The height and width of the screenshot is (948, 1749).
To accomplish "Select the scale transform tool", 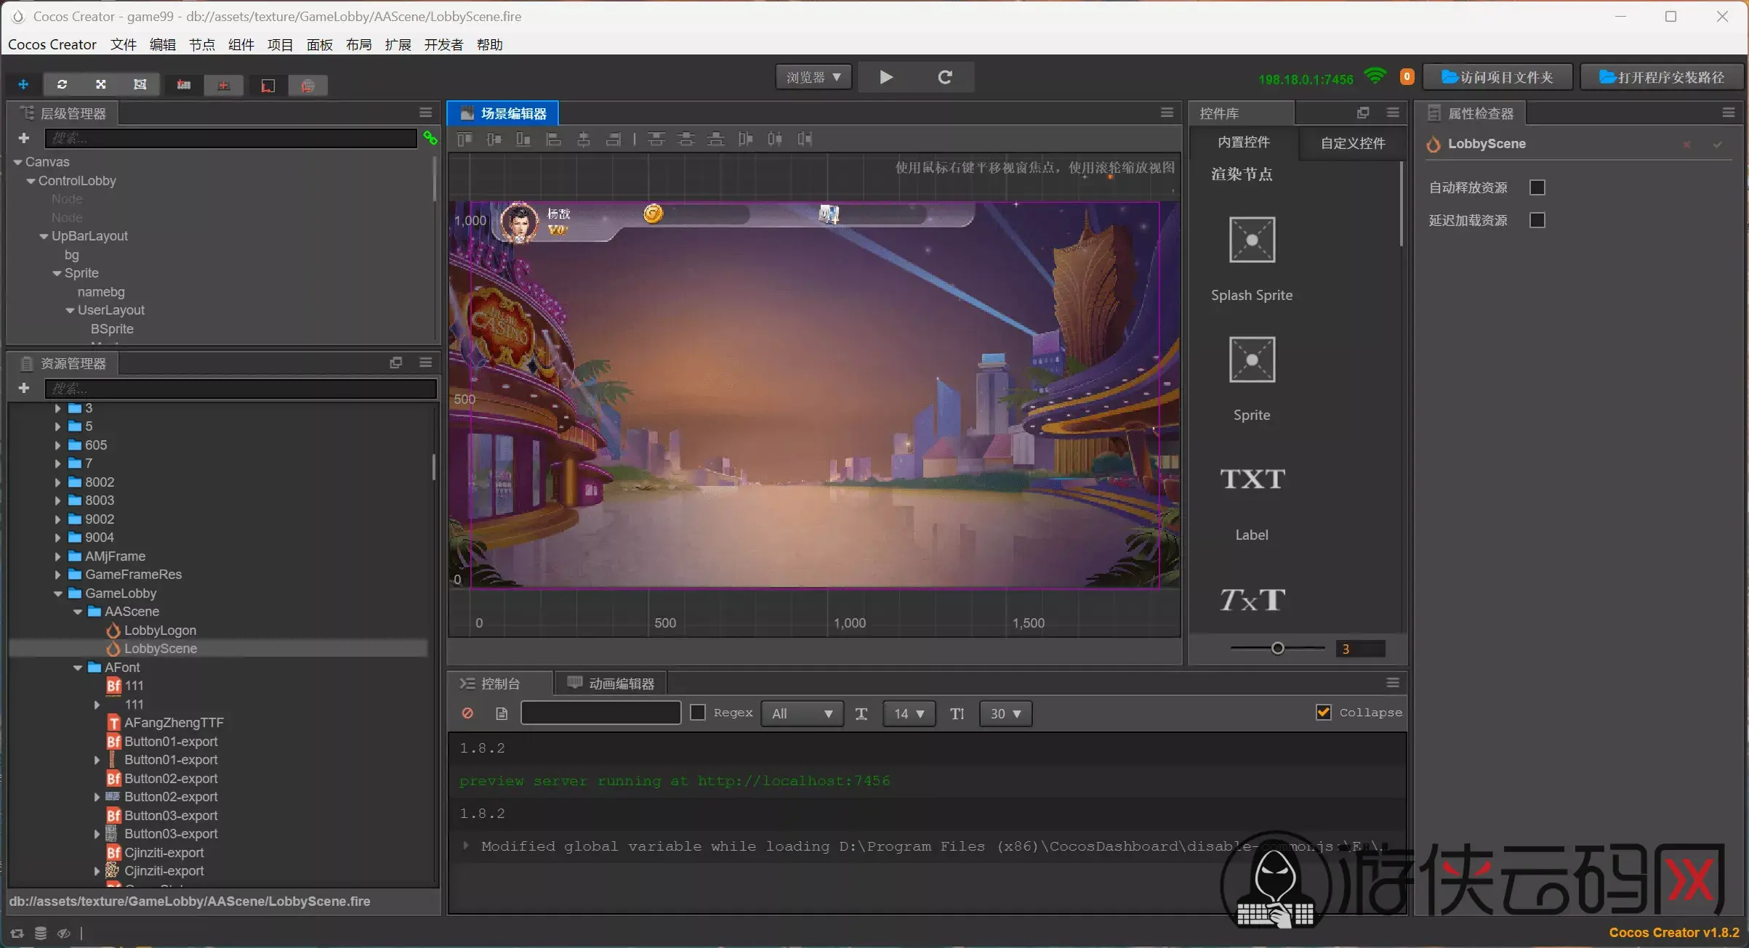I will point(100,84).
